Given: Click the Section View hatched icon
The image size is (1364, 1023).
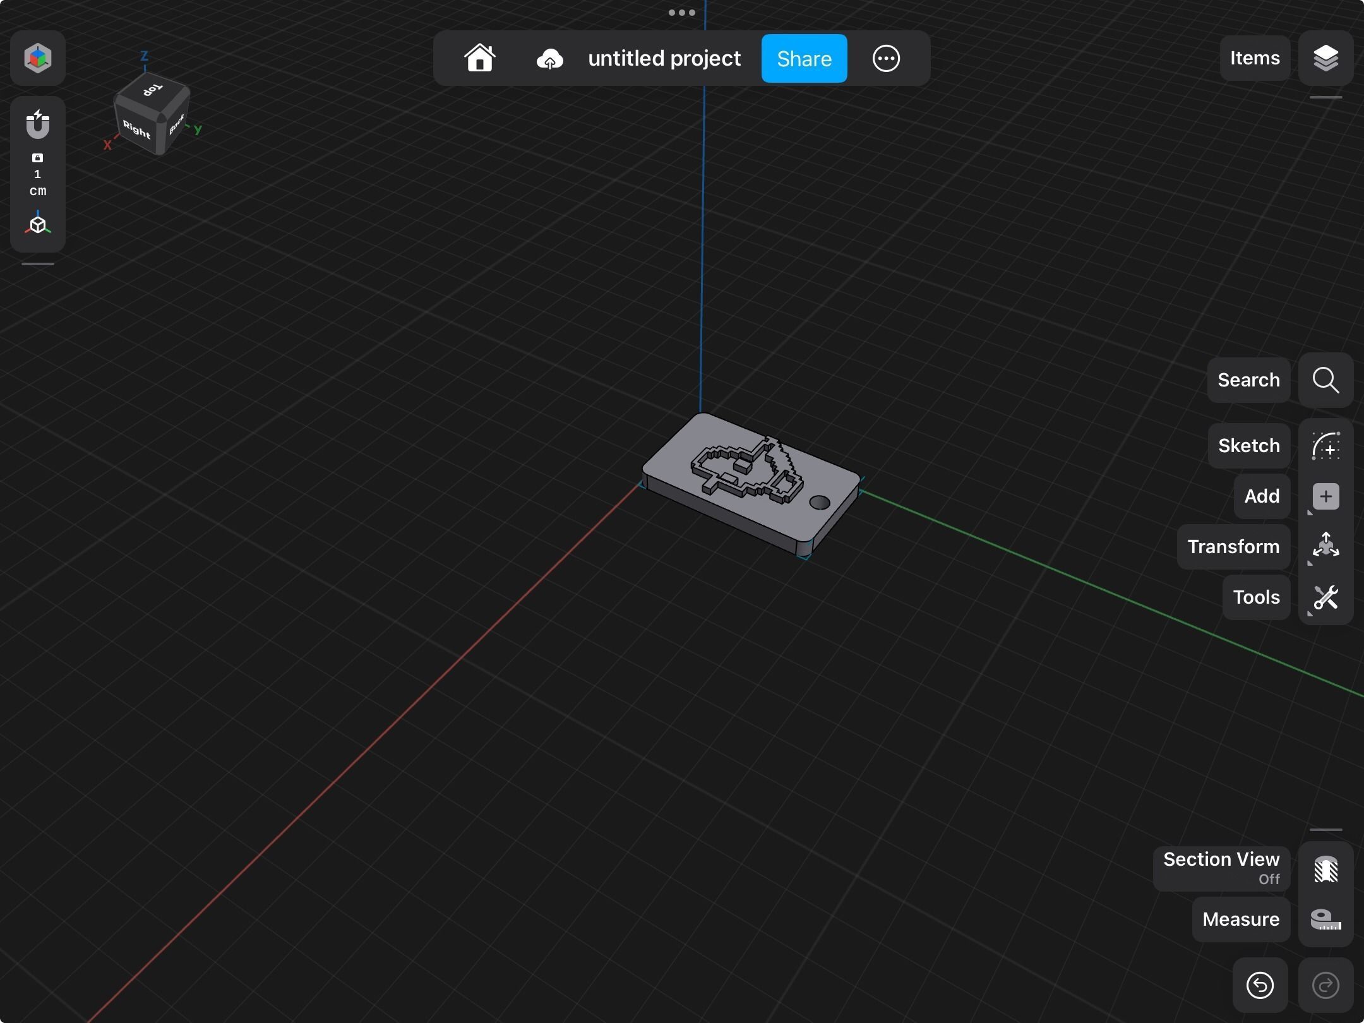Looking at the screenshot, I should (1325, 869).
